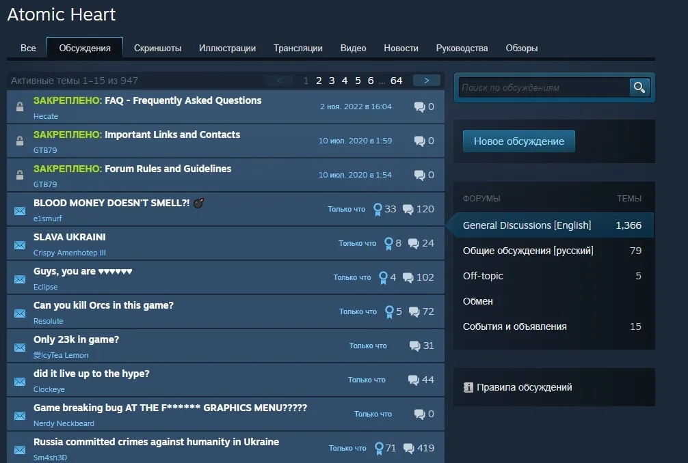Click award ribbon icon showing 33
The image size is (688, 463).
pyautogui.click(x=378, y=210)
